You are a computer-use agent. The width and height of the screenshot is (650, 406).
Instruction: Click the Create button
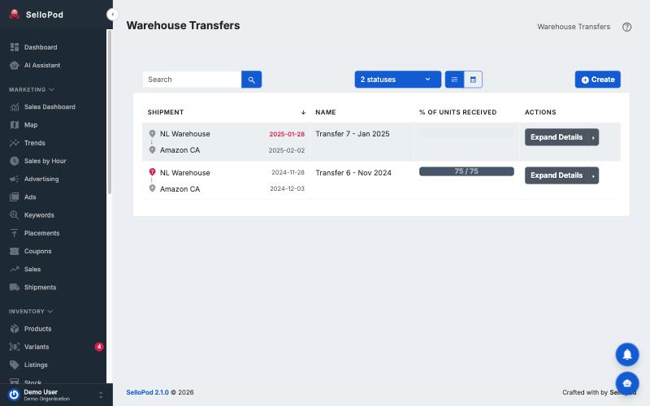click(x=597, y=80)
